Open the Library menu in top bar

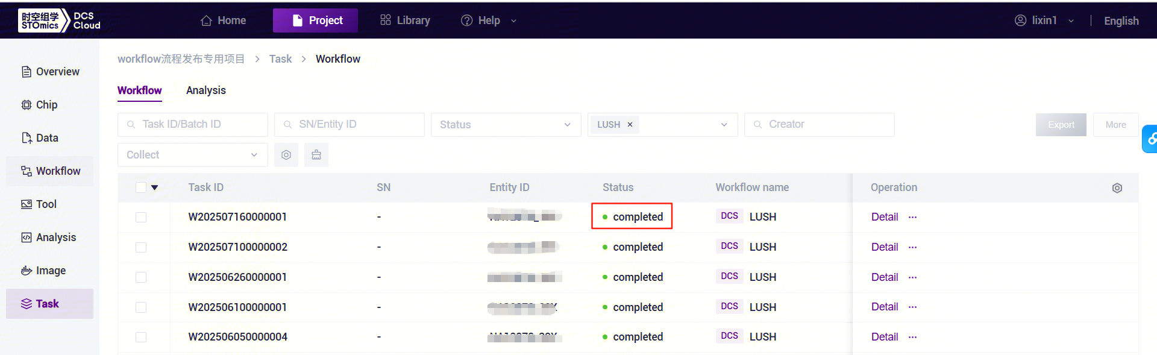[x=405, y=20]
